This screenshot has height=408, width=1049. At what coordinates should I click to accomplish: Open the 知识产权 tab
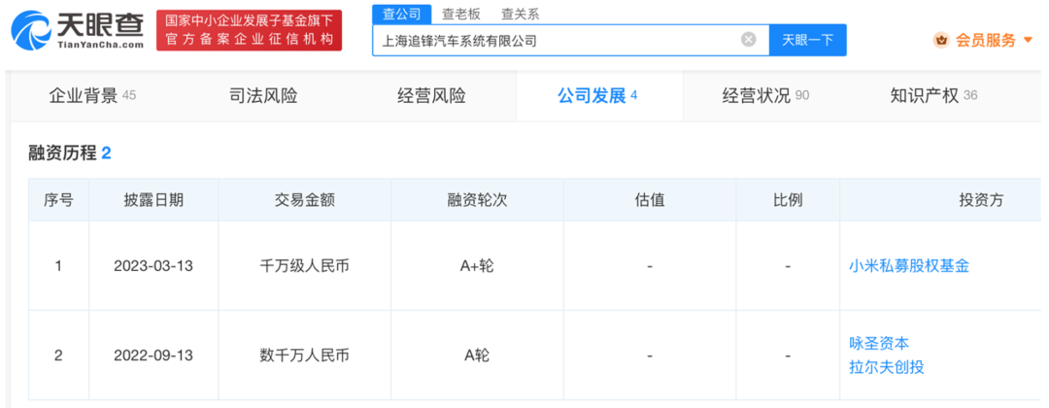coord(933,95)
